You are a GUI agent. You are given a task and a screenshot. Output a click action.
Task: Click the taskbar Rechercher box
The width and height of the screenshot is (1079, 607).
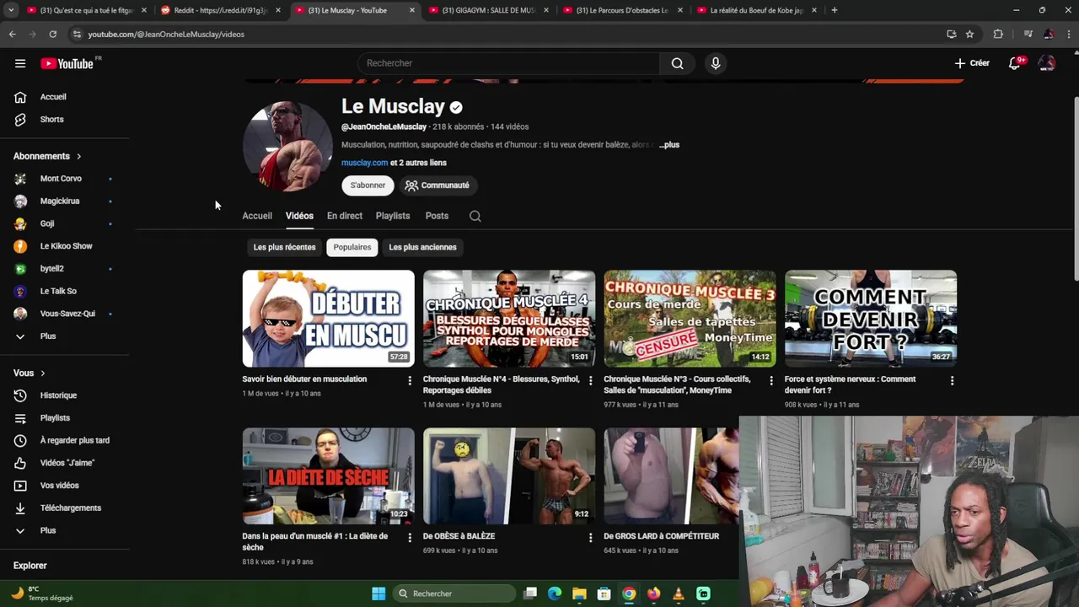[456, 594]
